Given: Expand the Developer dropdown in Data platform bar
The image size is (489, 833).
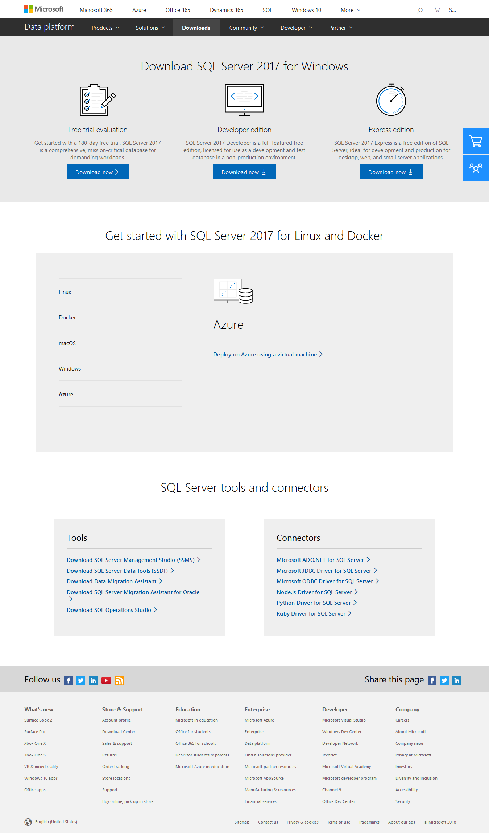Looking at the screenshot, I should pyautogui.click(x=296, y=28).
